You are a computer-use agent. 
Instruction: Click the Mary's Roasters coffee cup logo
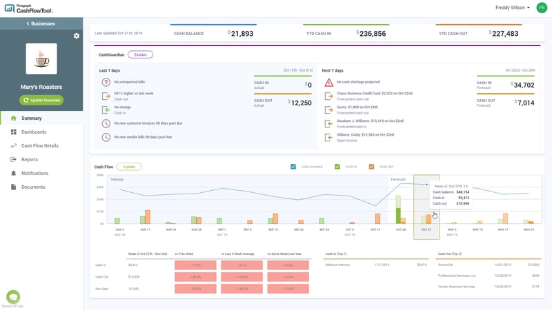click(x=41, y=59)
